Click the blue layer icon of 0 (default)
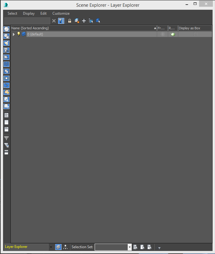This screenshot has height=254, width=215. coord(24,34)
